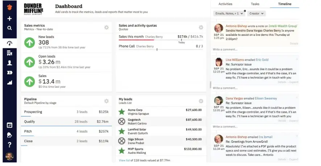The width and height of the screenshot is (321, 166).
Task: Click Open leads green up arrow
Action: pos(30,62)
